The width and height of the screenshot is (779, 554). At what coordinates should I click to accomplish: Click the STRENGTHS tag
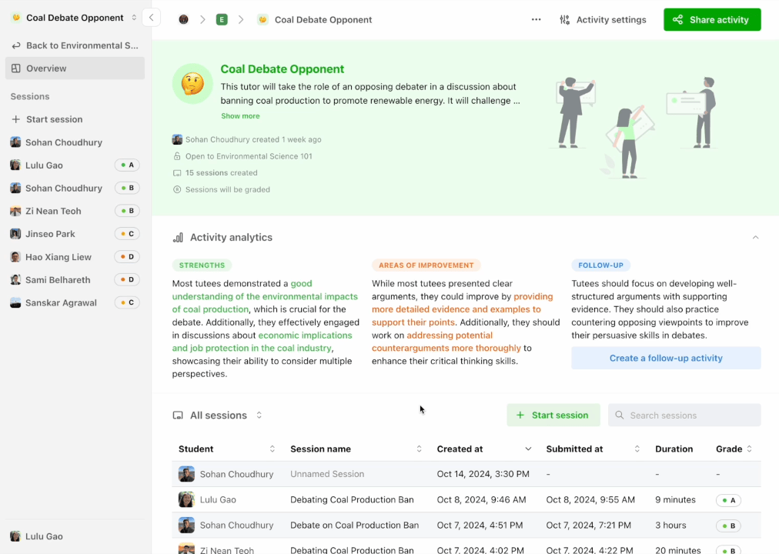point(202,265)
